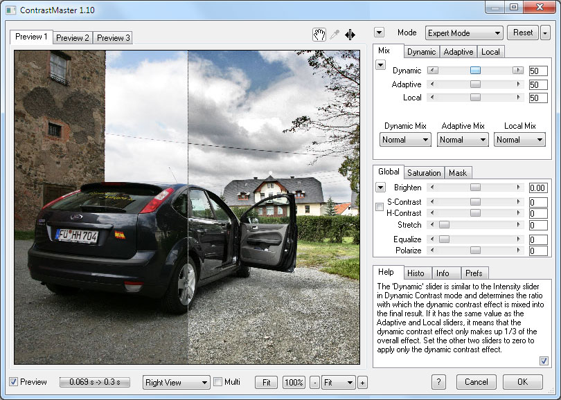This screenshot has height=400, width=561.
Task: Click the plus zoom in button
Action: coord(362,382)
